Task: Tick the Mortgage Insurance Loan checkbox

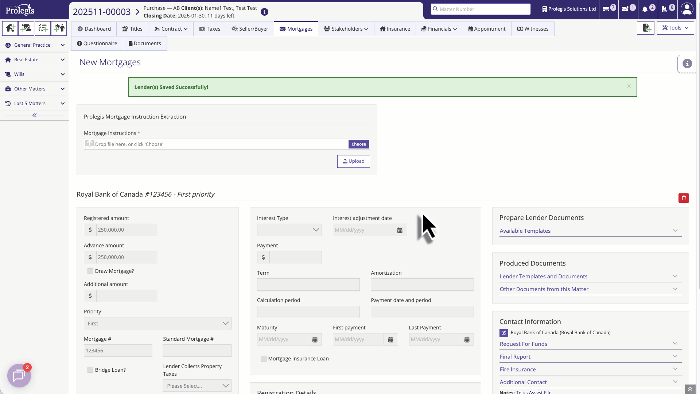Action: click(x=264, y=359)
